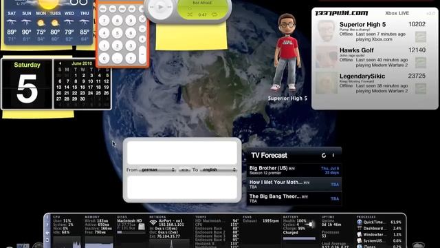The height and width of the screenshot is (248, 440).
Task: Click battery charge bar in iStat
Action: (300, 238)
